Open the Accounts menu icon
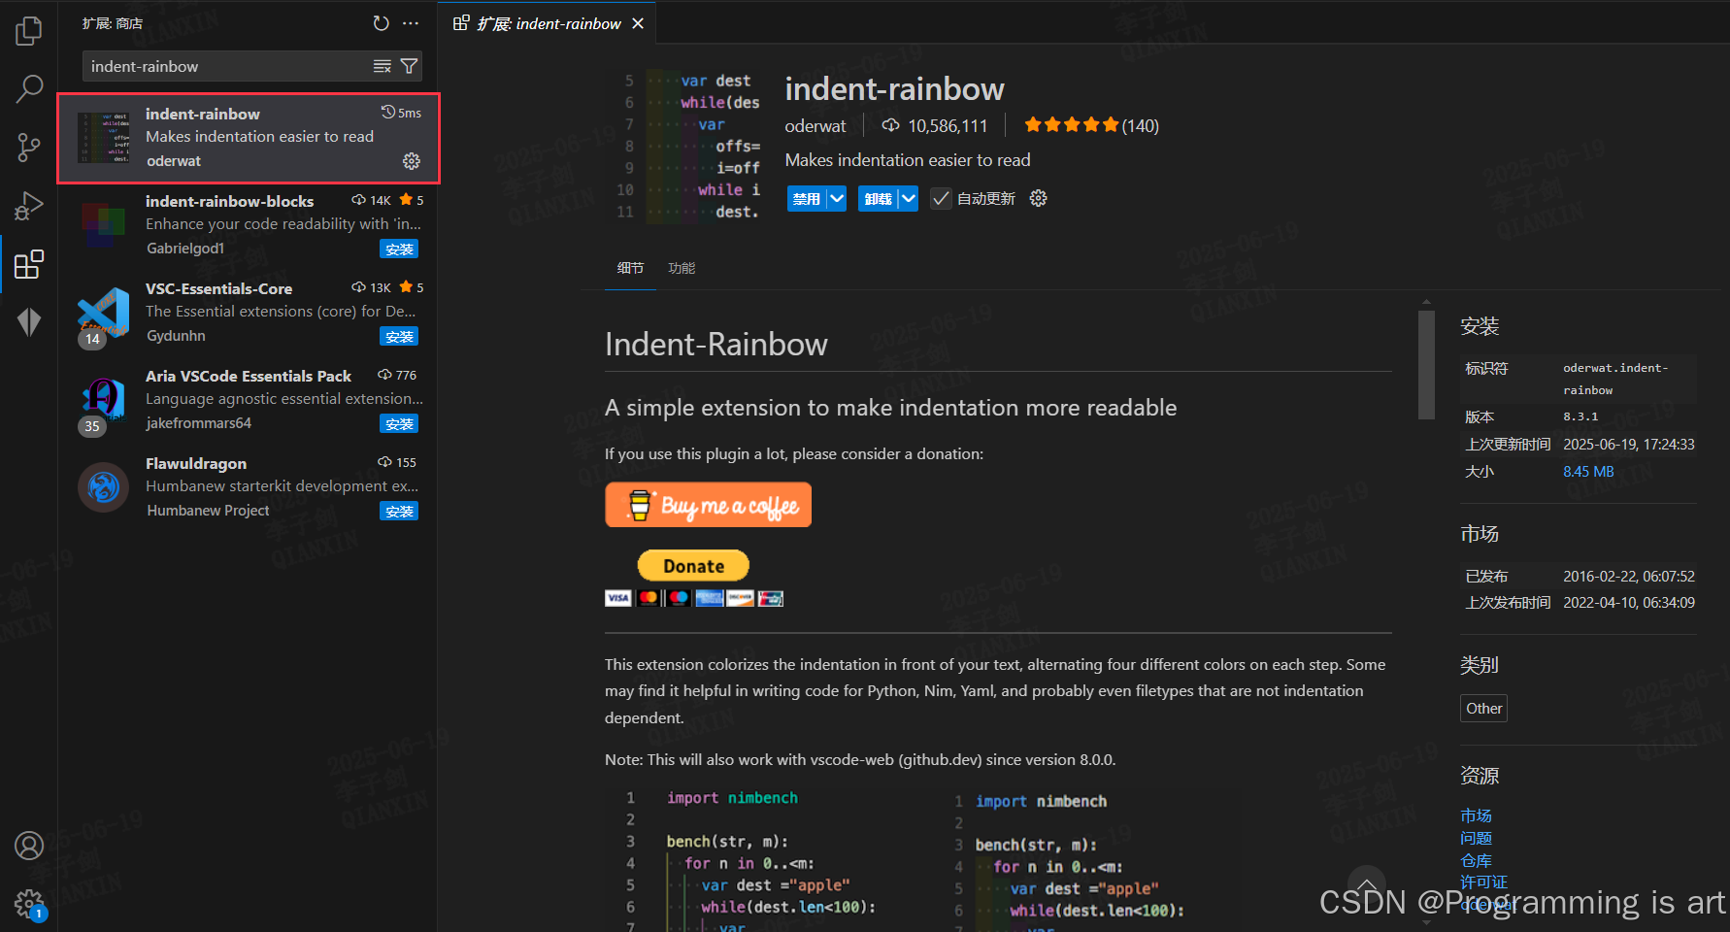 coord(29,846)
